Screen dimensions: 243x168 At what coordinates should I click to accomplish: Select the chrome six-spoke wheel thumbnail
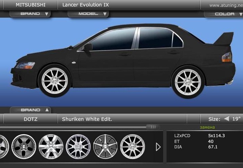pyautogui.click(x=51, y=147)
